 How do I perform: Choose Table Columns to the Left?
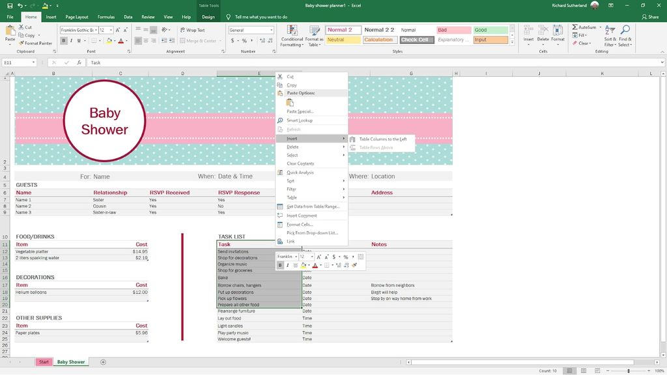coord(384,139)
